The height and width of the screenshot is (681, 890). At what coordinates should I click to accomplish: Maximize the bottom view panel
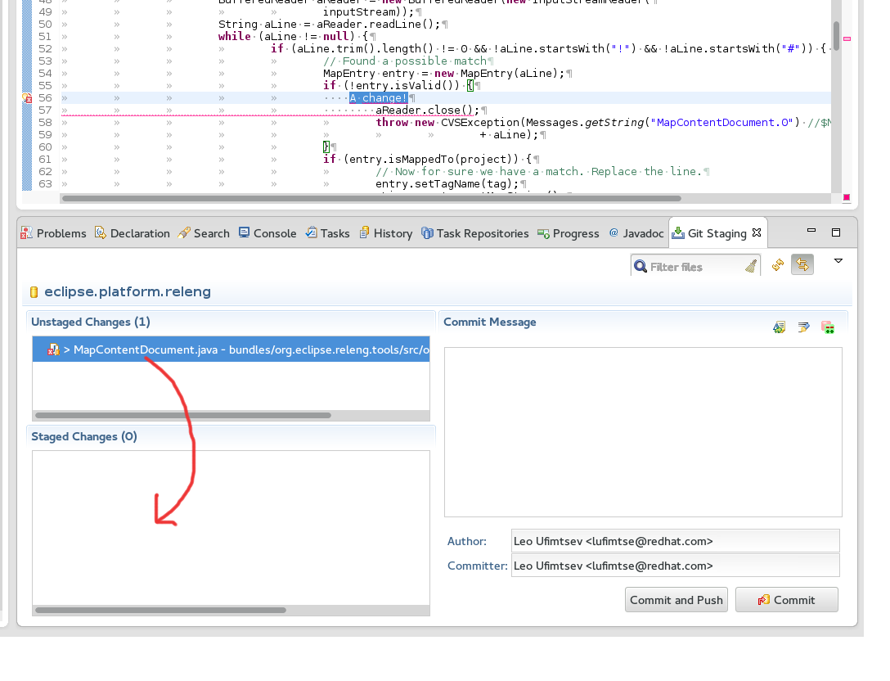[x=836, y=232]
